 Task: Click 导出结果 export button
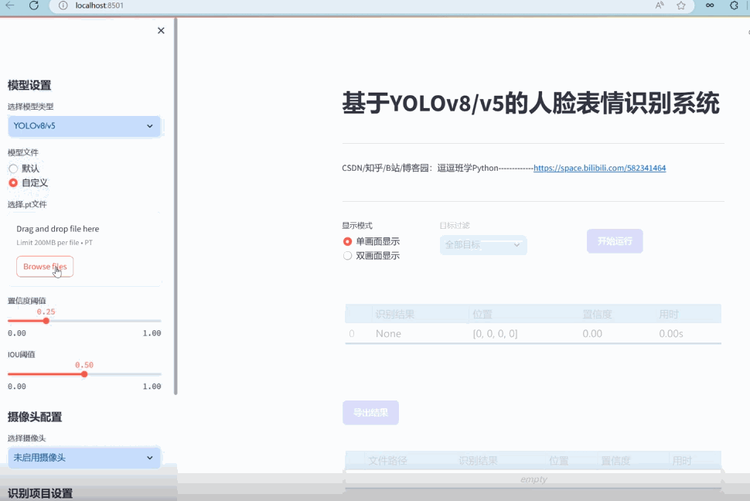point(370,413)
